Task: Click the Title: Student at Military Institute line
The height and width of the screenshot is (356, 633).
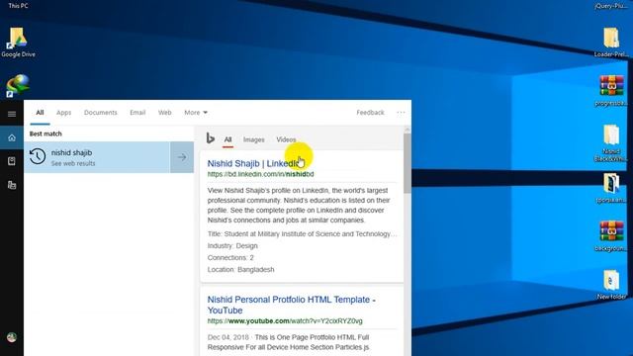Action: coord(302,233)
